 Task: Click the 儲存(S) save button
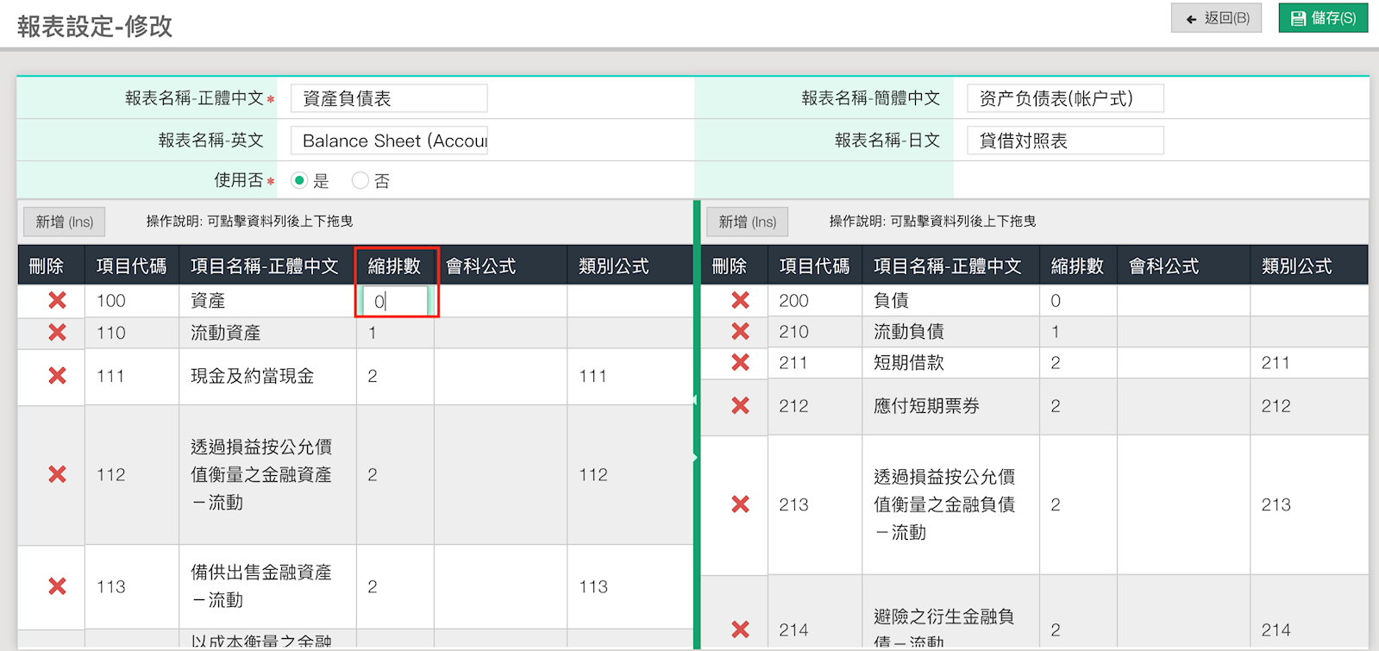tap(1323, 18)
